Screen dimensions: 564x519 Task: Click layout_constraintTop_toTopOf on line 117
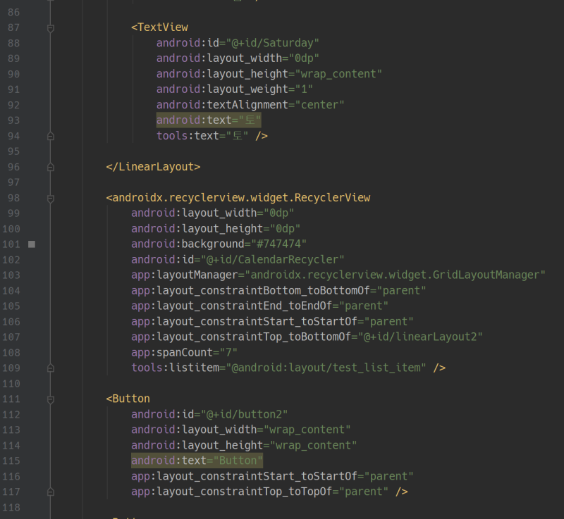coord(244,492)
